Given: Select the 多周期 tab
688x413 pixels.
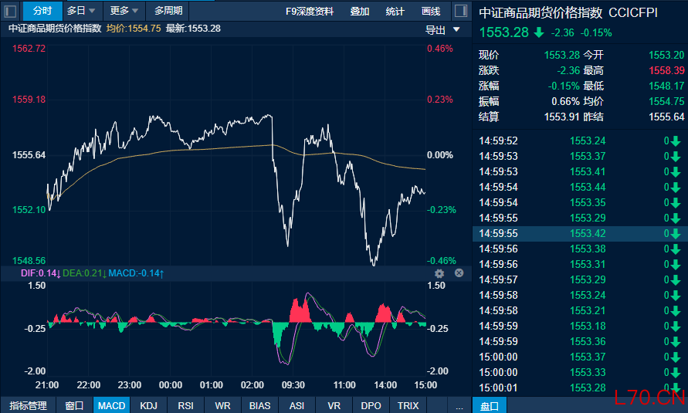Looking at the screenshot, I should pos(168,11).
